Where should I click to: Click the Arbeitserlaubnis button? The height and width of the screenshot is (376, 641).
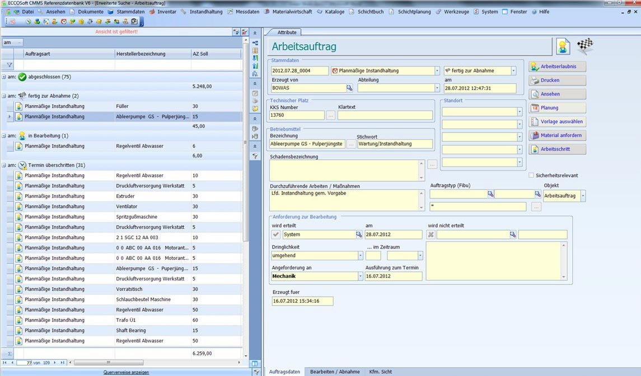point(557,66)
